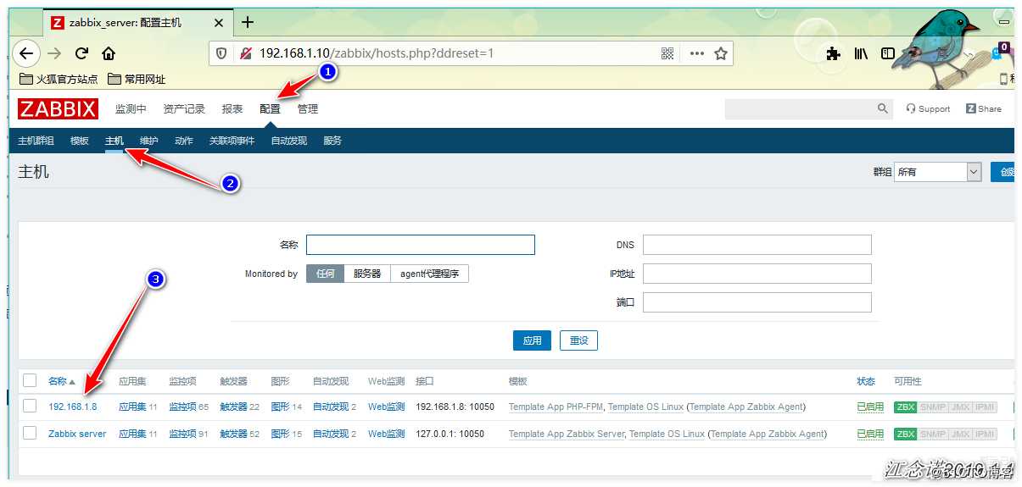Open the 常用网址 bookmark folder

136,79
